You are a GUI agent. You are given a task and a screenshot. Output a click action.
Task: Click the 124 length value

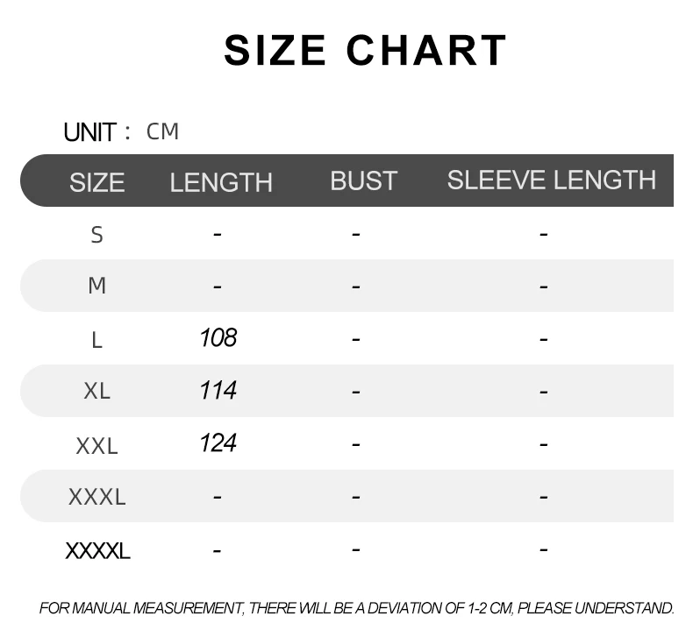point(218,442)
